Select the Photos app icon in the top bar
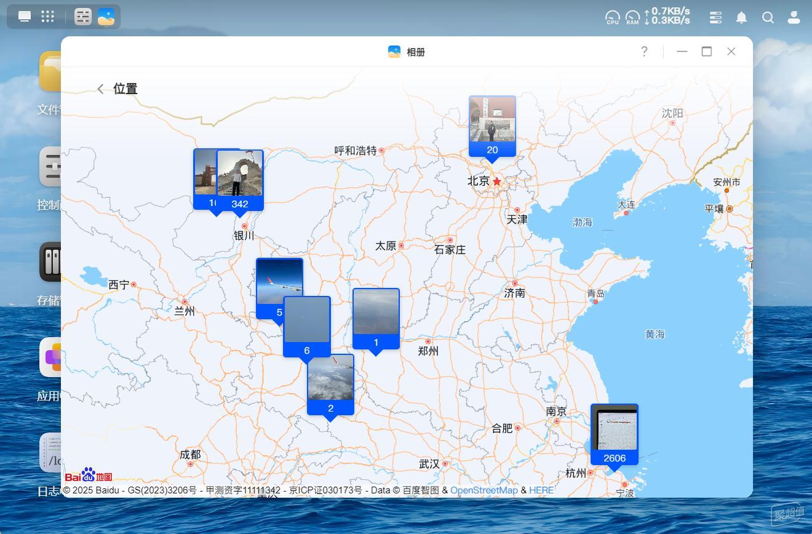 coord(106,17)
